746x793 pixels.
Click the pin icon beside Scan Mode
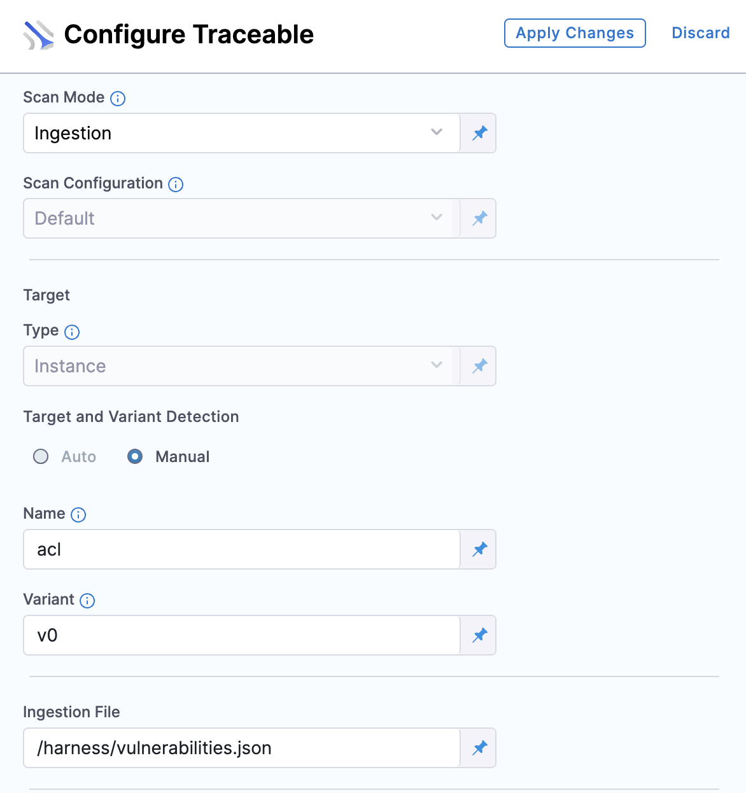coord(479,133)
